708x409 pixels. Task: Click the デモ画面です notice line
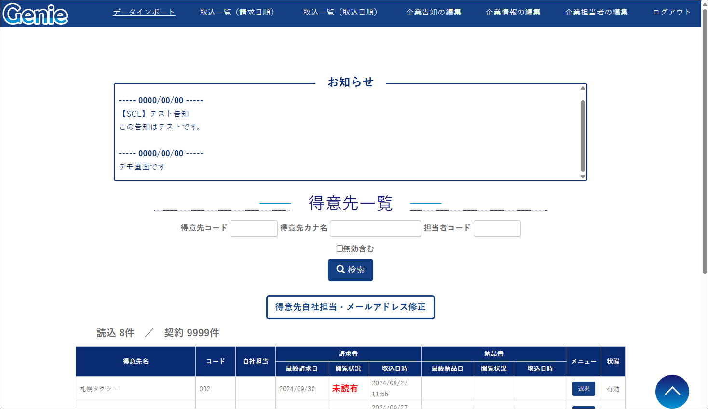coord(142,167)
